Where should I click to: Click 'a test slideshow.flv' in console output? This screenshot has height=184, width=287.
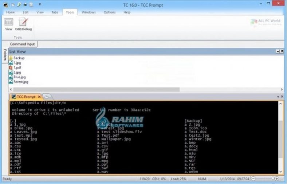(119, 132)
